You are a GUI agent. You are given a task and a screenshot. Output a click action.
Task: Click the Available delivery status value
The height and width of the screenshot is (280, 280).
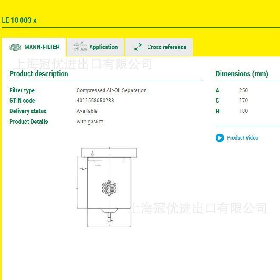click(x=87, y=111)
